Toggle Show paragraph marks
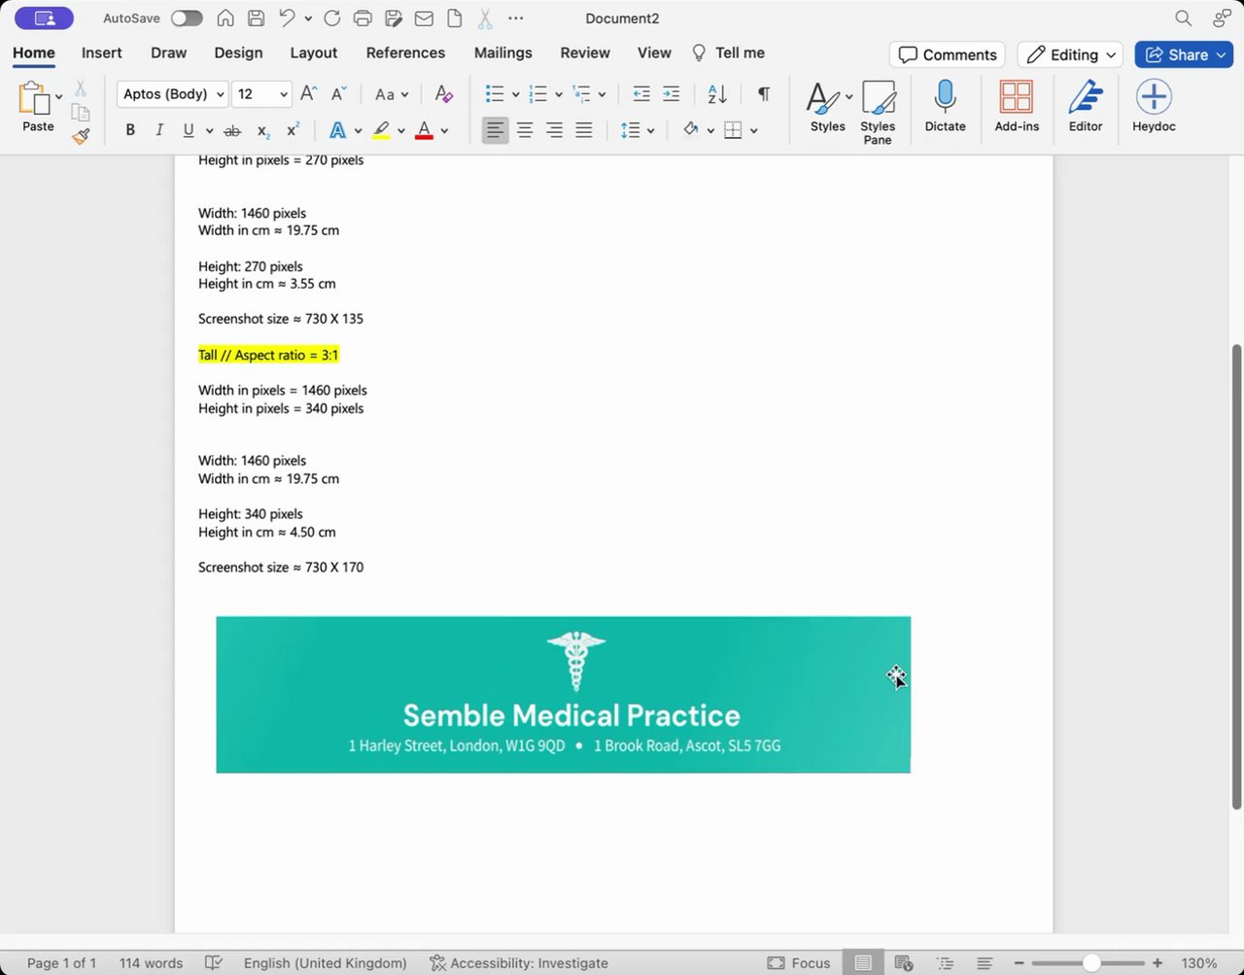Image resolution: width=1244 pixels, height=975 pixels. (764, 94)
